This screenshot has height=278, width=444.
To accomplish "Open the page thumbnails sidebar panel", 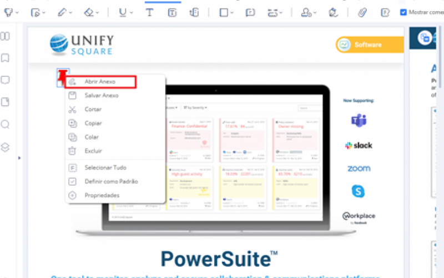I will point(5,36).
